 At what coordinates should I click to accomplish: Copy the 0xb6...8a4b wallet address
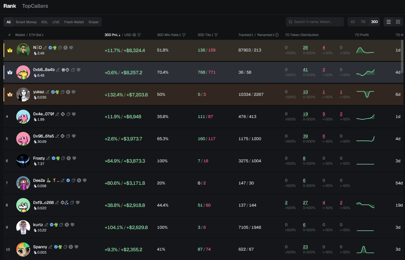(x=73, y=70)
